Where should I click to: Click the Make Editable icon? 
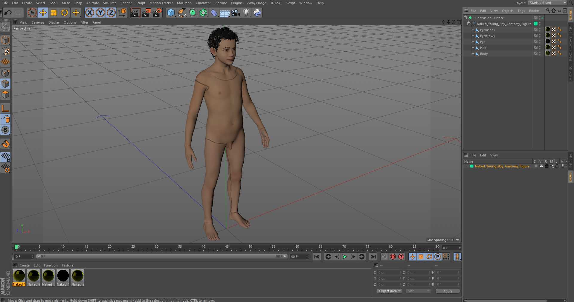click(5, 27)
